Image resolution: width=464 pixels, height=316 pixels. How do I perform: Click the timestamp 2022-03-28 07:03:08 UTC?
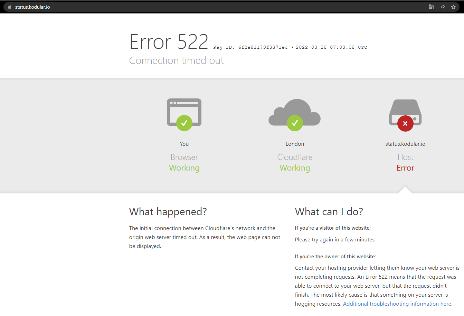click(x=331, y=47)
